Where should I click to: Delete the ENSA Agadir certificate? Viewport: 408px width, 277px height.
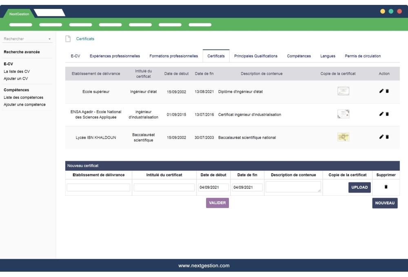coord(387,114)
